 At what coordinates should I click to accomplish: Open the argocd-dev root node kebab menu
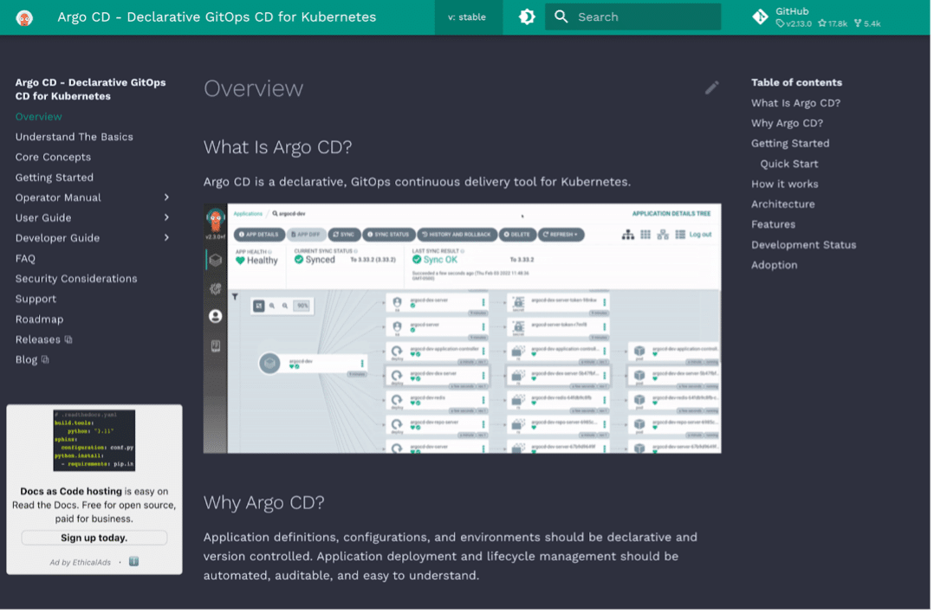coord(363,365)
